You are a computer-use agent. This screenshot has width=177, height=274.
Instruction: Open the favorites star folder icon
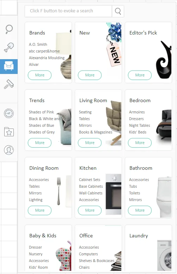[x=9, y=132]
